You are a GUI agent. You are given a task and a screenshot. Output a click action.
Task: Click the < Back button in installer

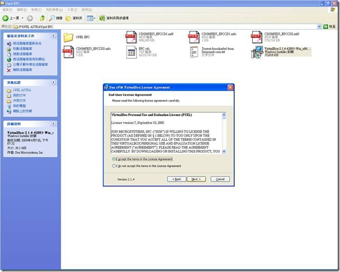[x=177, y=179]
